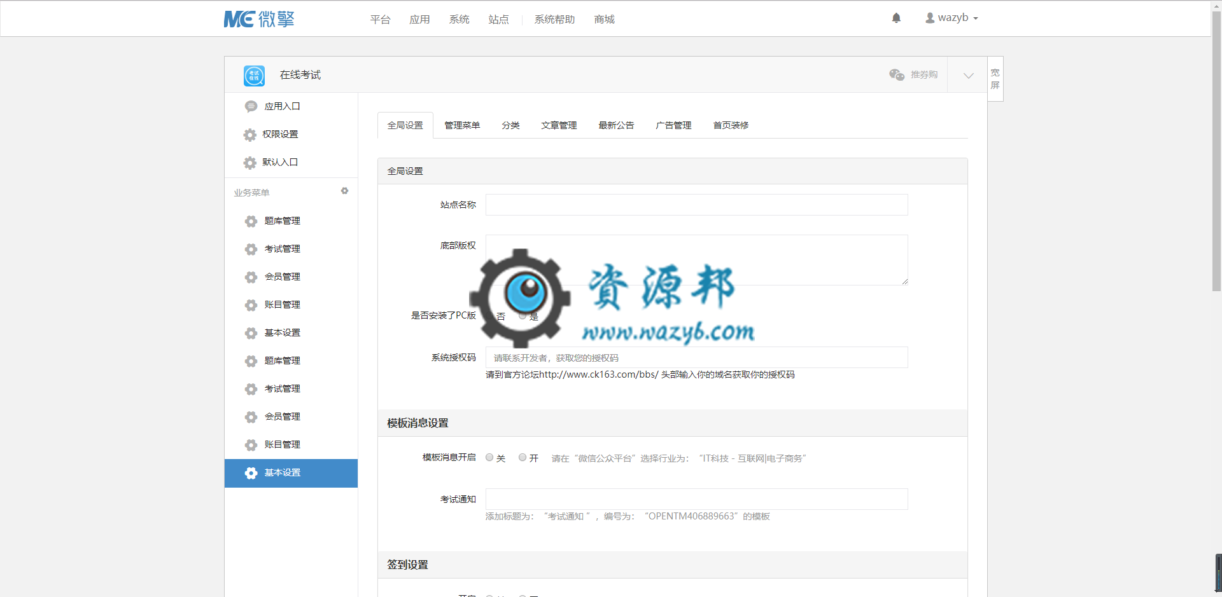
Task: Click the OPENTM406889663 template hint text
Action: (628, 516)
